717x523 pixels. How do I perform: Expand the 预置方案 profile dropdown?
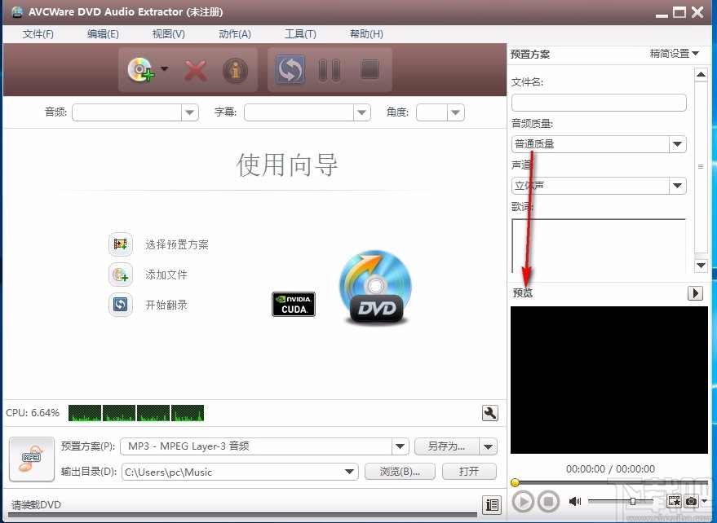click(x=399, y=446)
